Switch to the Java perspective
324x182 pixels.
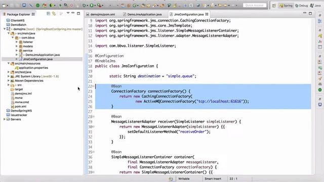pyautogui.click(x=315, y=6)
